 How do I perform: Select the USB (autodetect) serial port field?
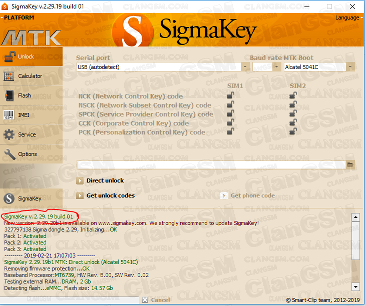coord(159,67)
